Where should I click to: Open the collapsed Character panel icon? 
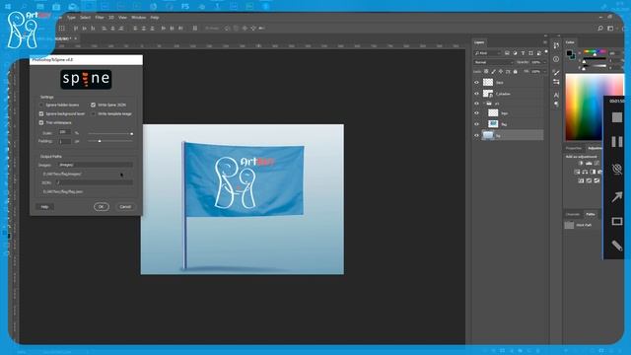(x=556, y=95)
